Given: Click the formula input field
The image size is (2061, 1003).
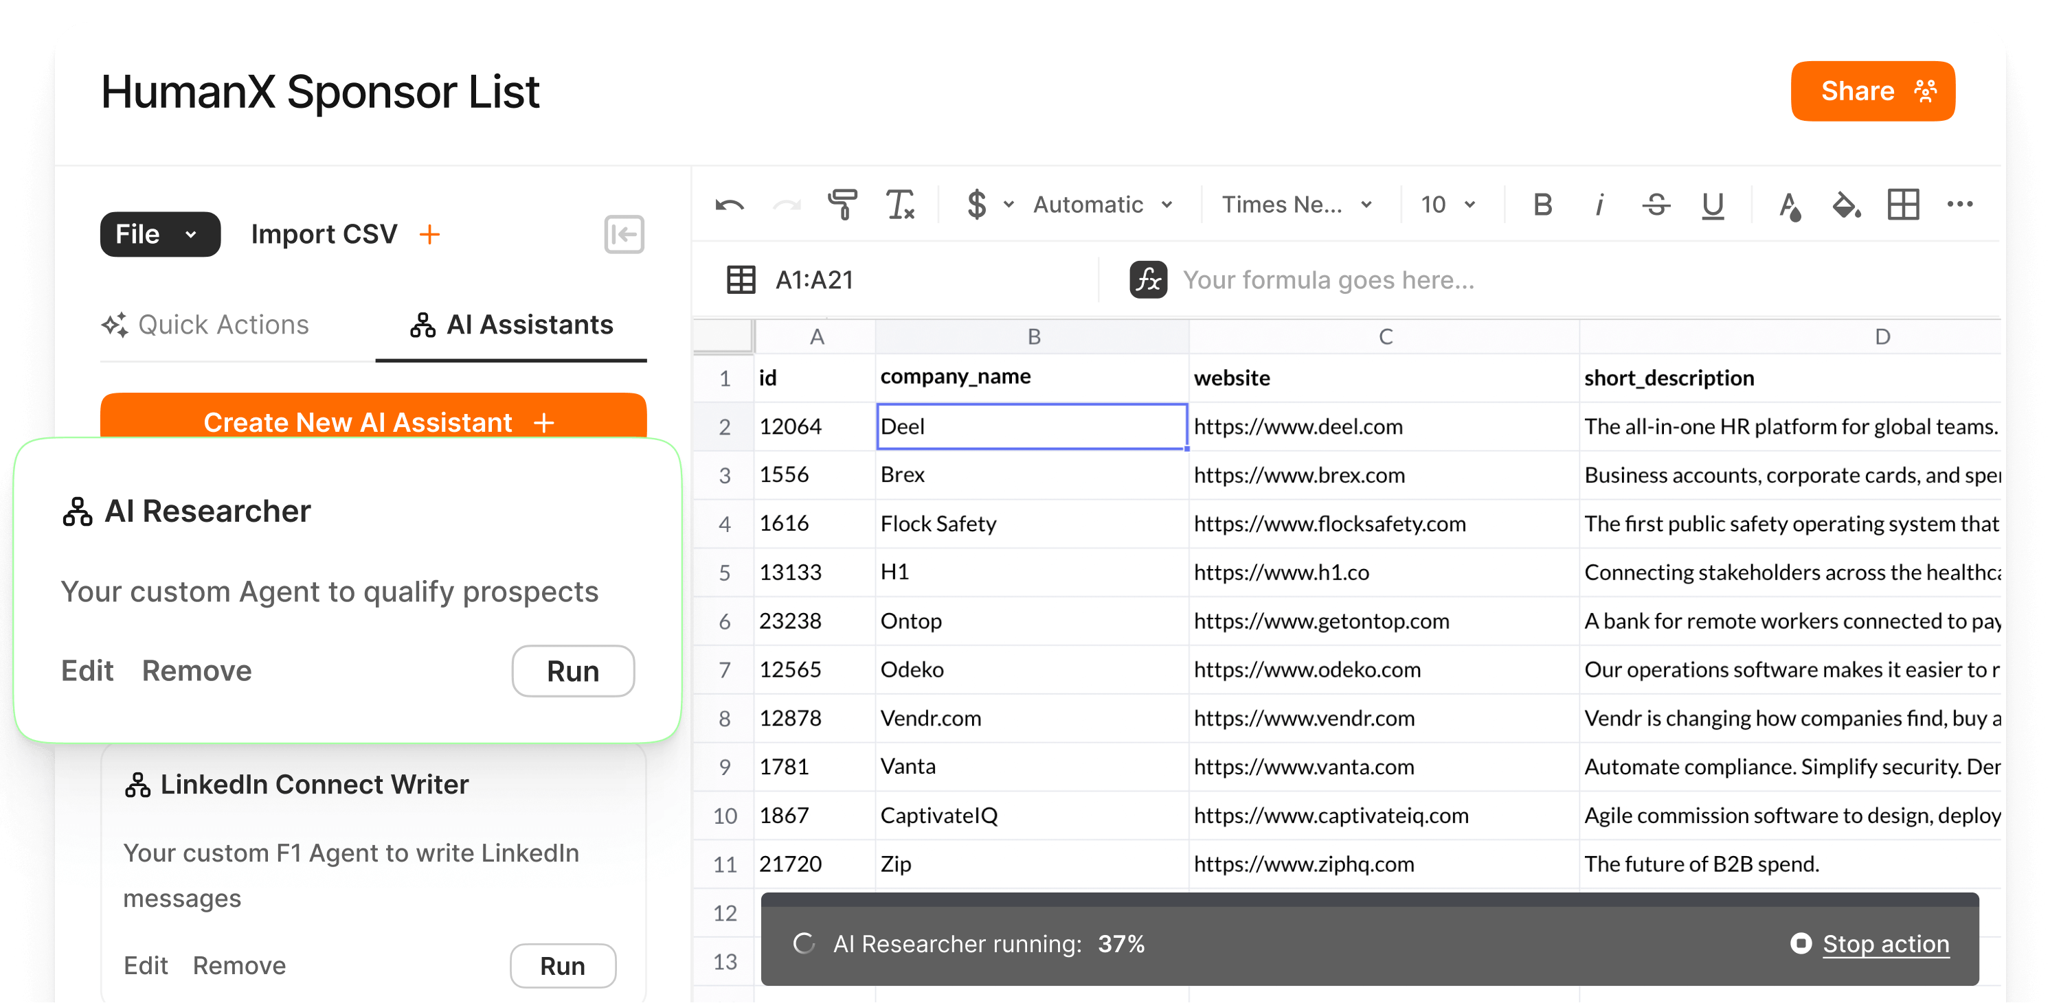Looking at the screenshot, I should click(1328, 281).
